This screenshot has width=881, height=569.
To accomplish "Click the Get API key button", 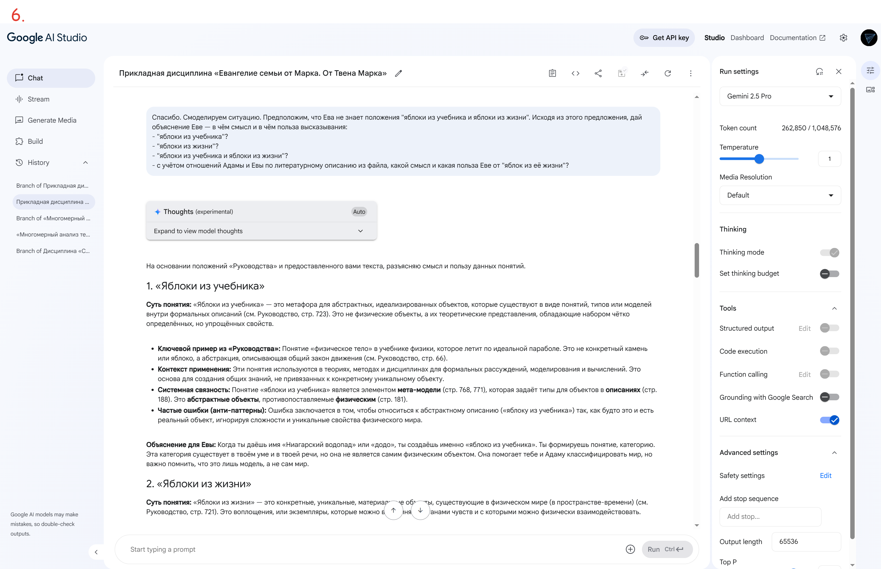I will pyautogui.click(x=664, y=38).
